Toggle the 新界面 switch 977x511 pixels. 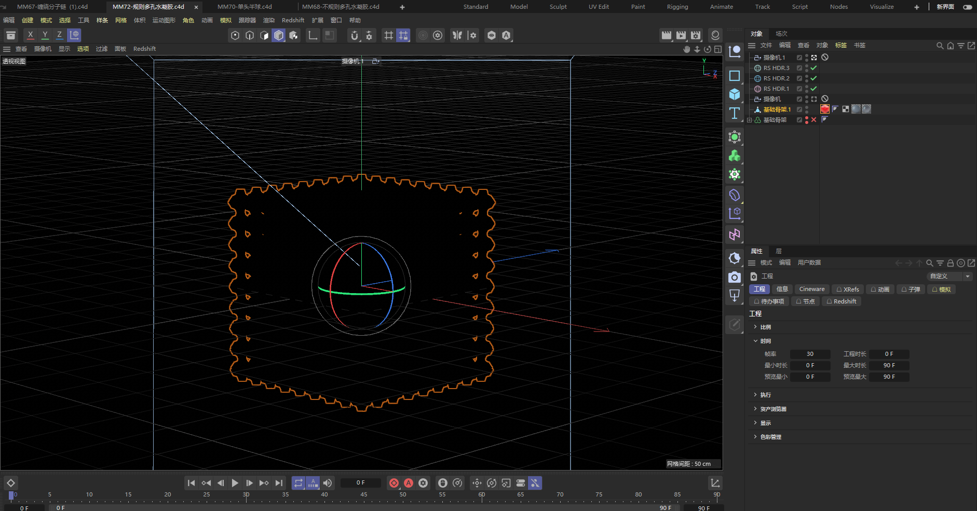(x=968, y=7)
